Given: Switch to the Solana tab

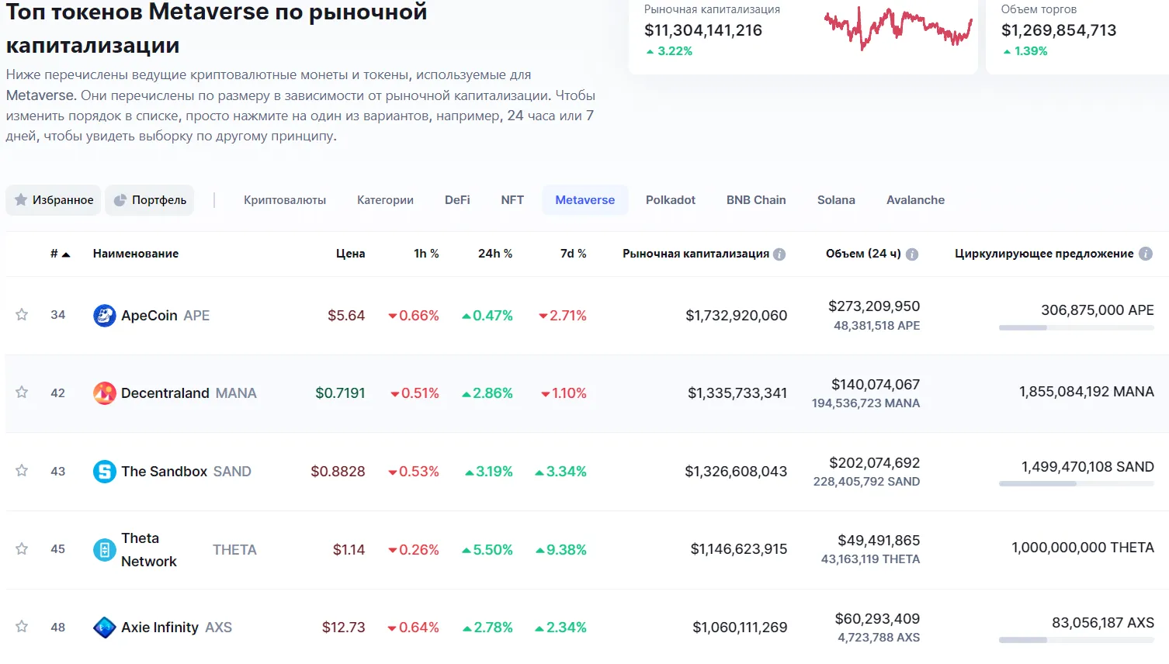Looking at the screenshot, I should [836, 200].
